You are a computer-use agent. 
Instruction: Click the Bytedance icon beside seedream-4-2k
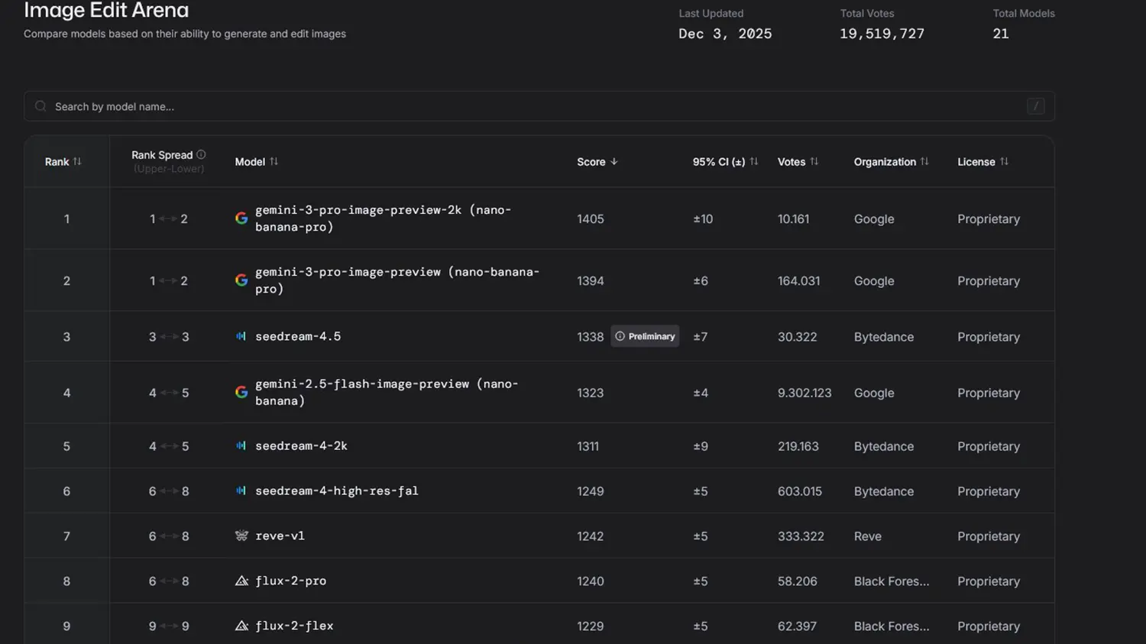[241, 446]
